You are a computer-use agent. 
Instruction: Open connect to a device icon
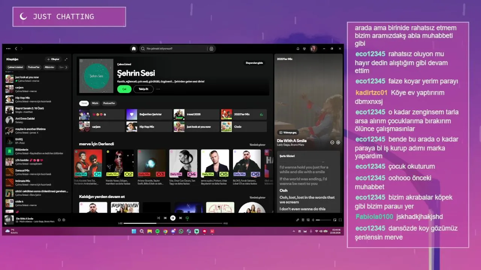[308, 220]
